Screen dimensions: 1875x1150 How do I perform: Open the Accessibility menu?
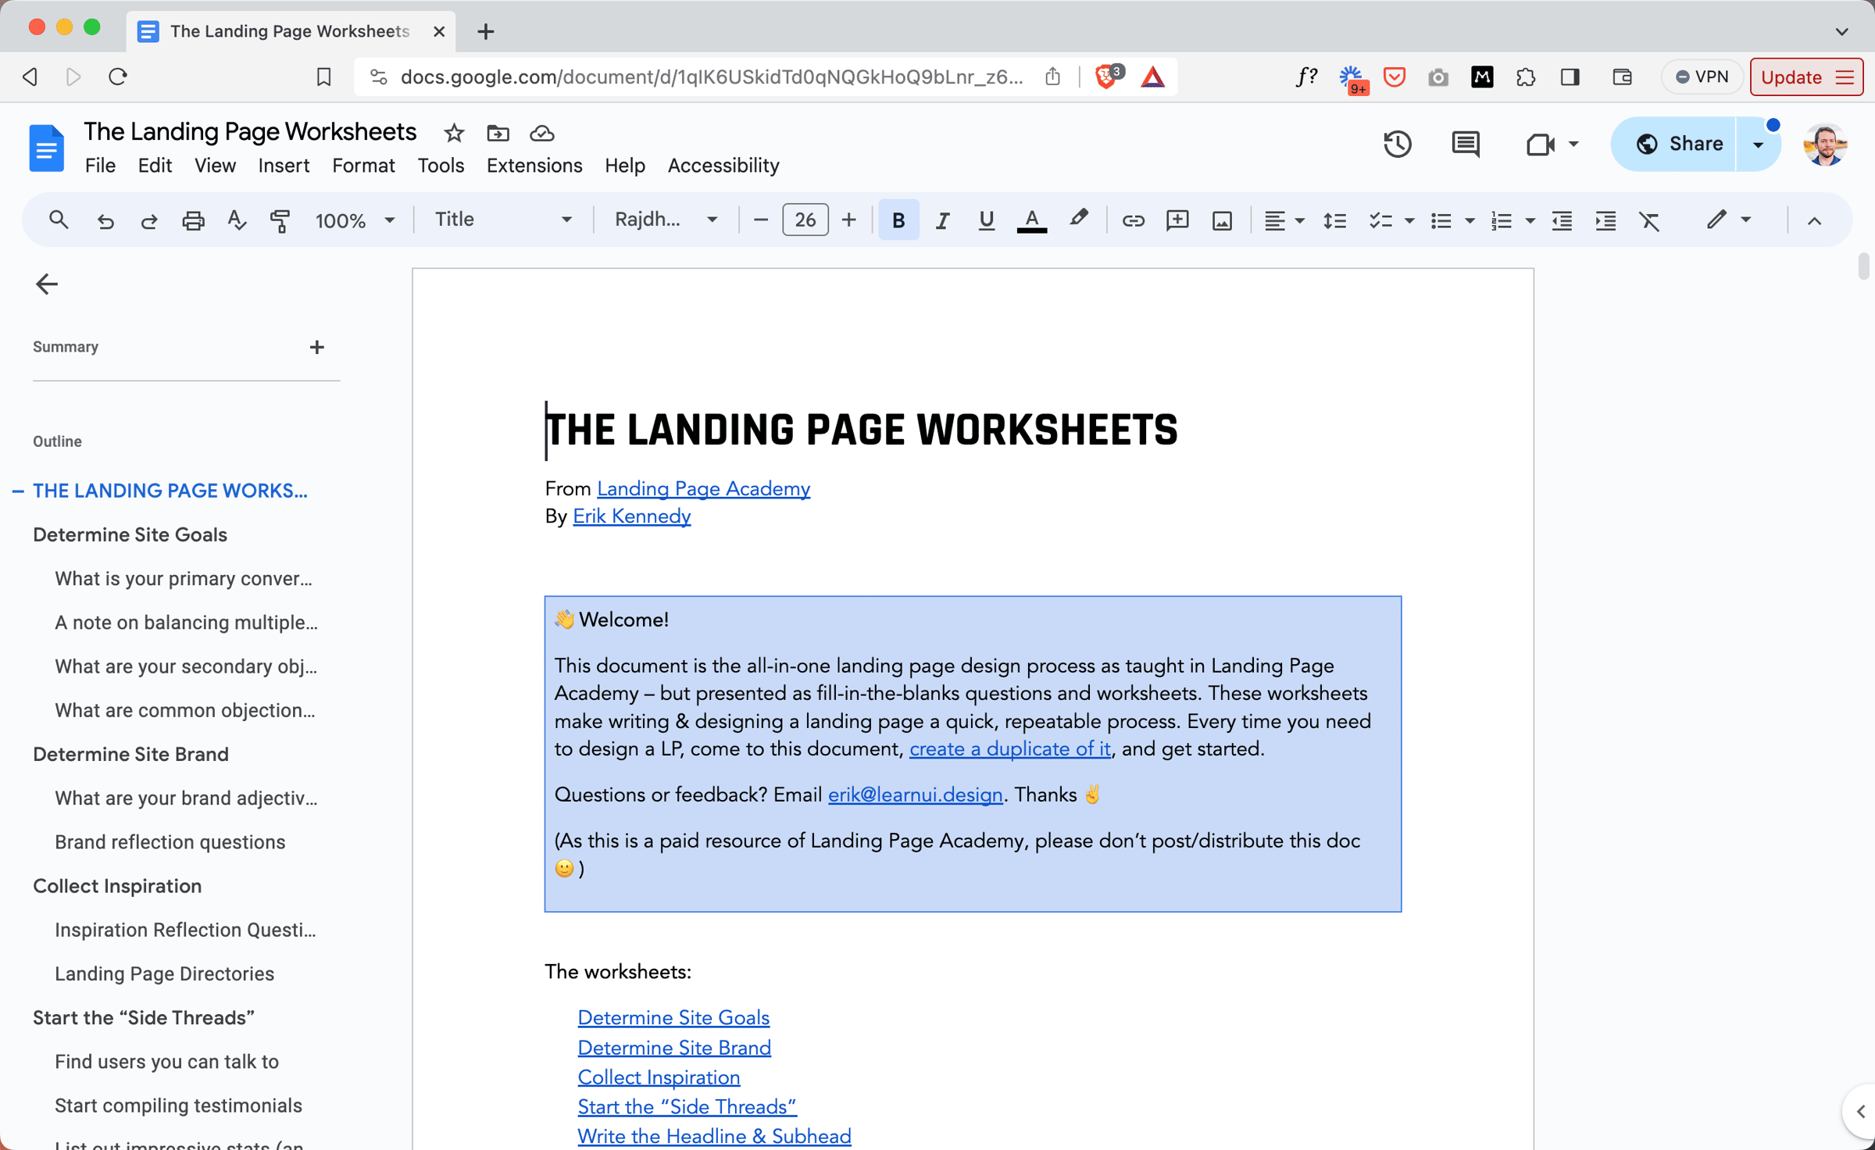pos(723,166)
